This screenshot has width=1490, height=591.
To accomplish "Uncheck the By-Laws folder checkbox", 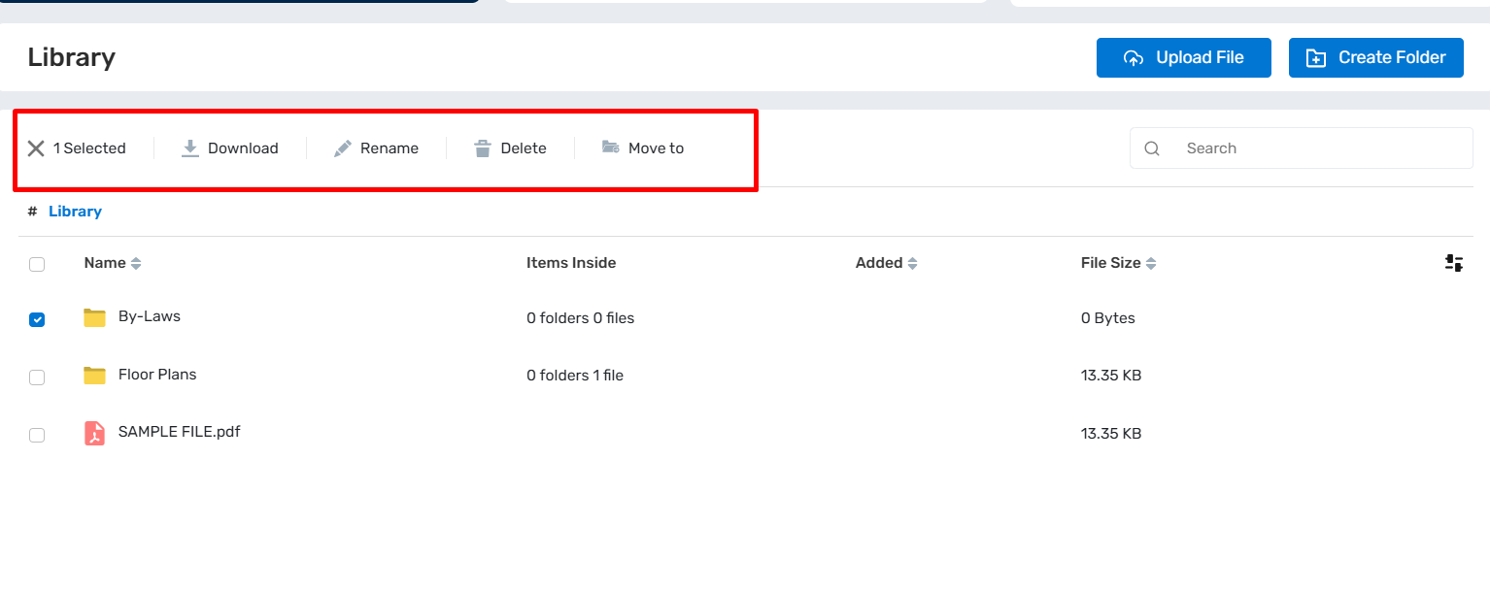I will tap(37, 319).
